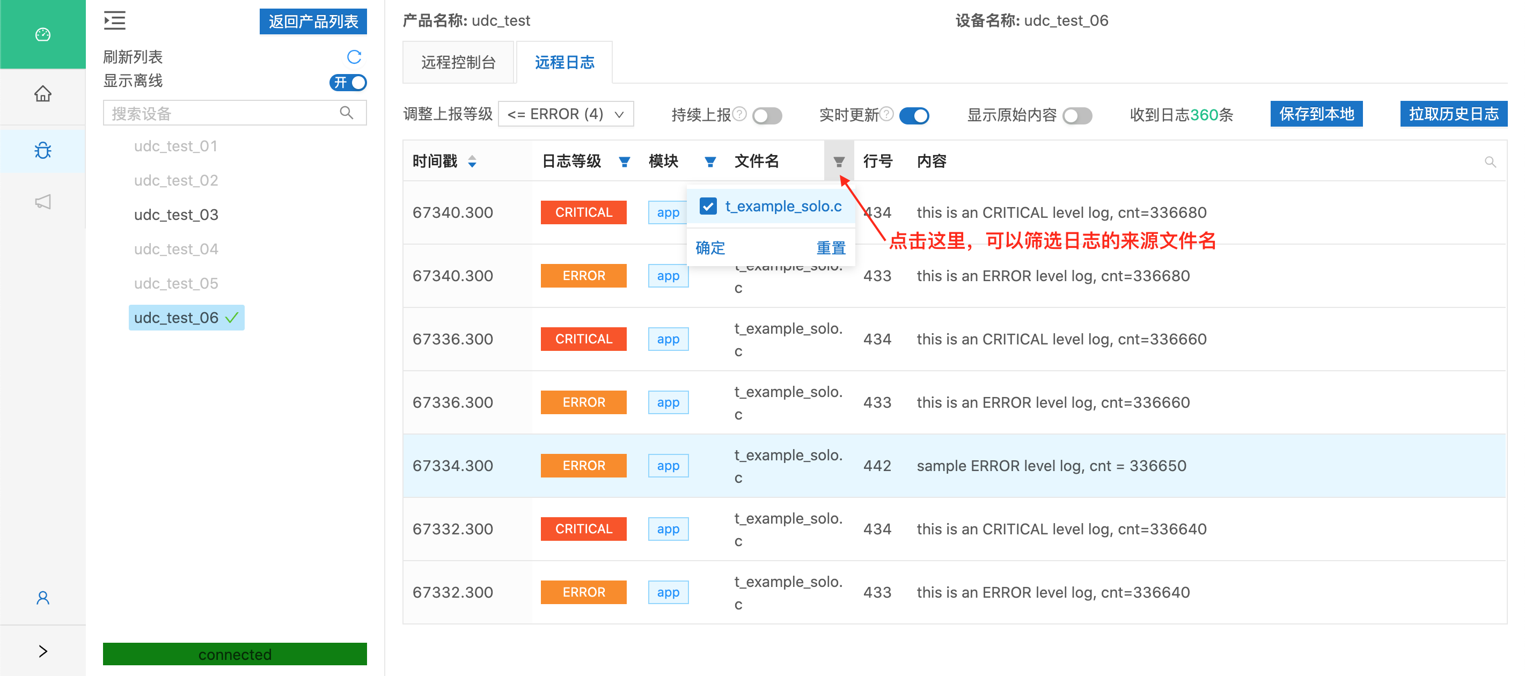1525x676 pixels.
Task: Click the green connected status bar
Action: pyautogui.click(x=235, y=654)
